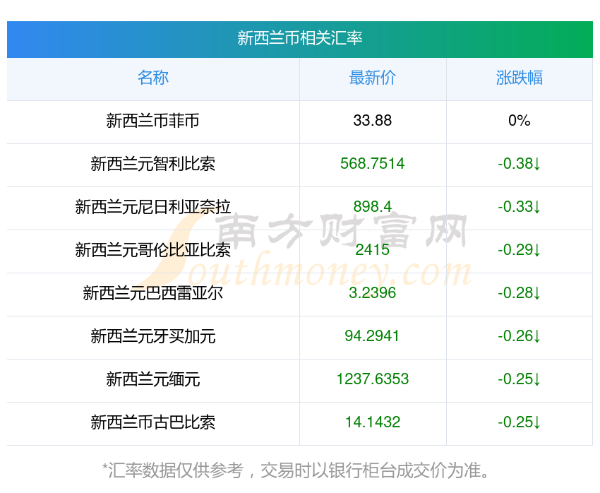The height and width of the screenshot is (493, 600).
Task: Click the -0.38↓ change value
Action: click(x=520, y=163)
